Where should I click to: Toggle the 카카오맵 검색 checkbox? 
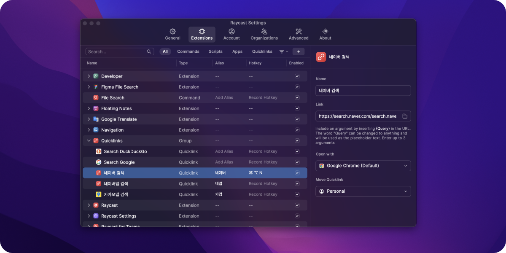[x=297, y=194]
